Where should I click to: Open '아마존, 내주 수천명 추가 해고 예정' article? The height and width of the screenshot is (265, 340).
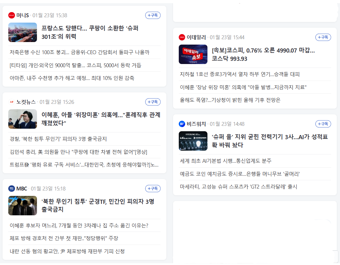[72, 78]
